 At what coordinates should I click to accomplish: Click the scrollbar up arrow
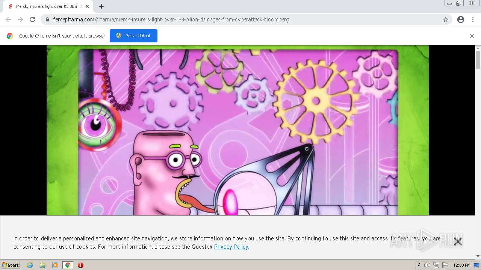478,48
